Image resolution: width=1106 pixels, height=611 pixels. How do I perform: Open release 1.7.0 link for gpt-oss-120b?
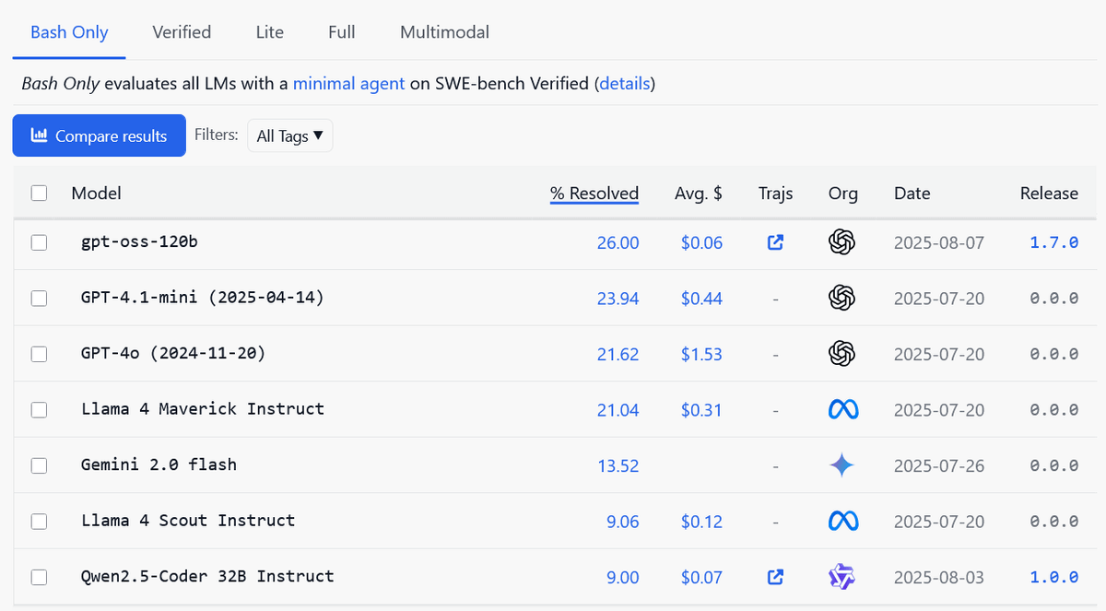1053,242
